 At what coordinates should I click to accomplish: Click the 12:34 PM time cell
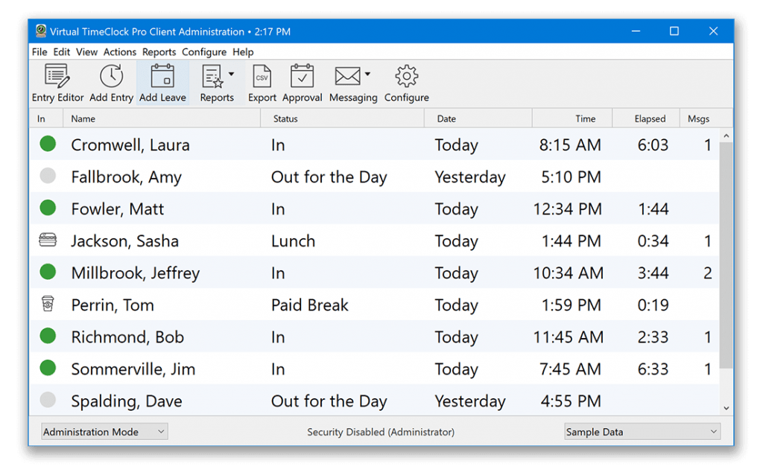(x=567, y=209)
